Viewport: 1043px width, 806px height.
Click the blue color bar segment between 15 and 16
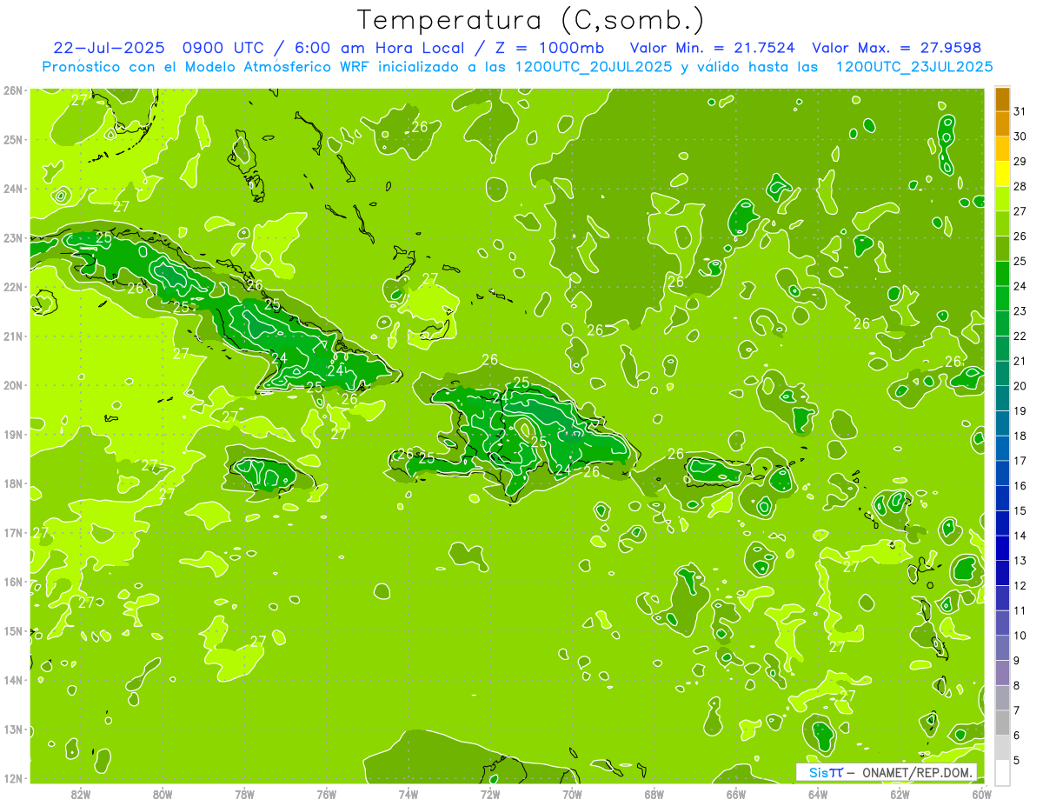1002,498
